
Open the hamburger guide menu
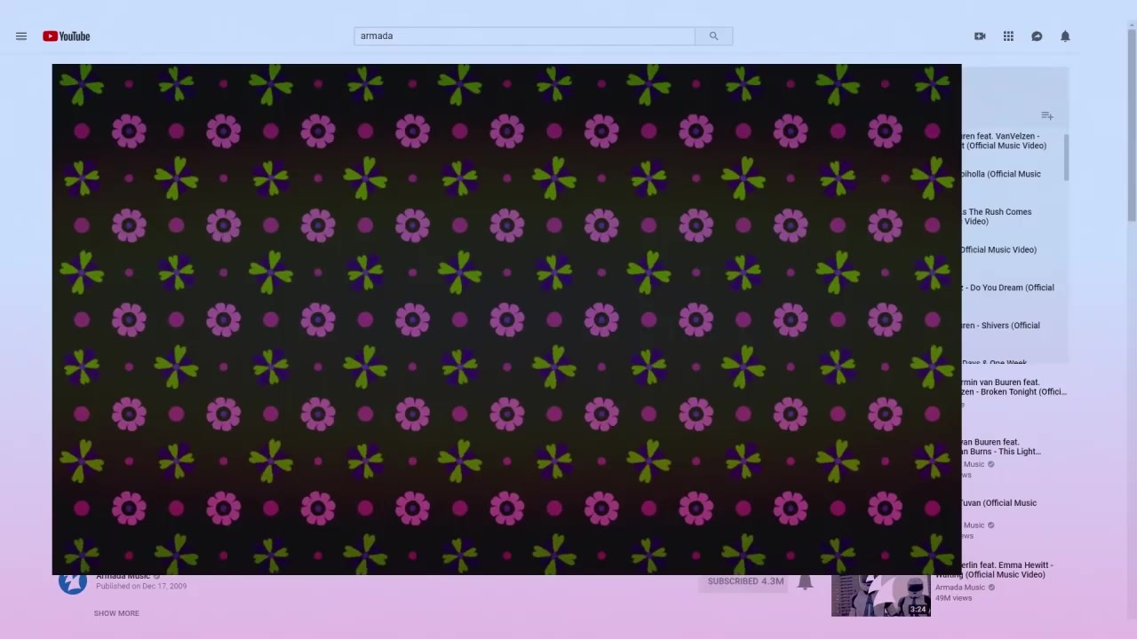[x=21, y=36]
